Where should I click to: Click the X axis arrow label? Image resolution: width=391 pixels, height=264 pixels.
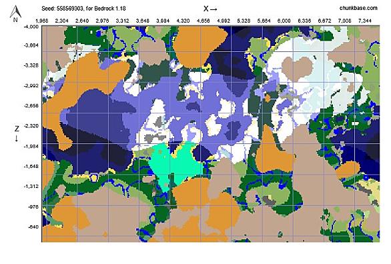pos(210,9)
